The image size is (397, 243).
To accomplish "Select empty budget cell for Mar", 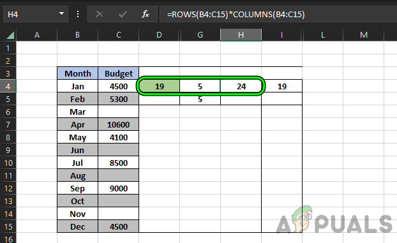I will 119,112.
